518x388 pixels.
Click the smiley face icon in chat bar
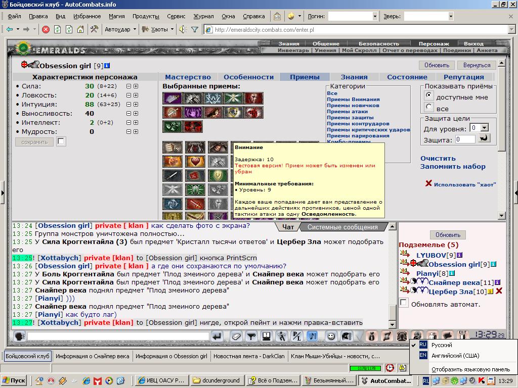[x=331, y=336]
